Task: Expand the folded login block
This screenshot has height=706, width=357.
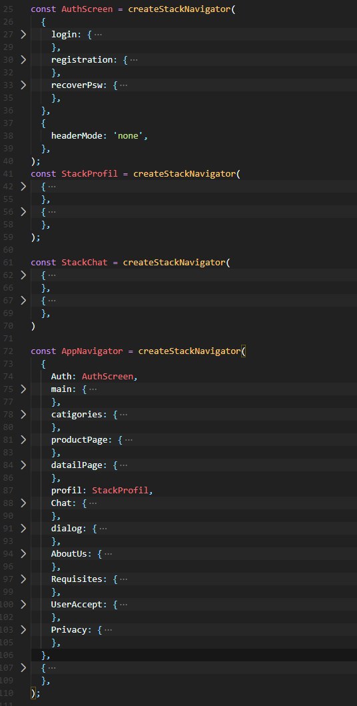Action: pos(23,34)
